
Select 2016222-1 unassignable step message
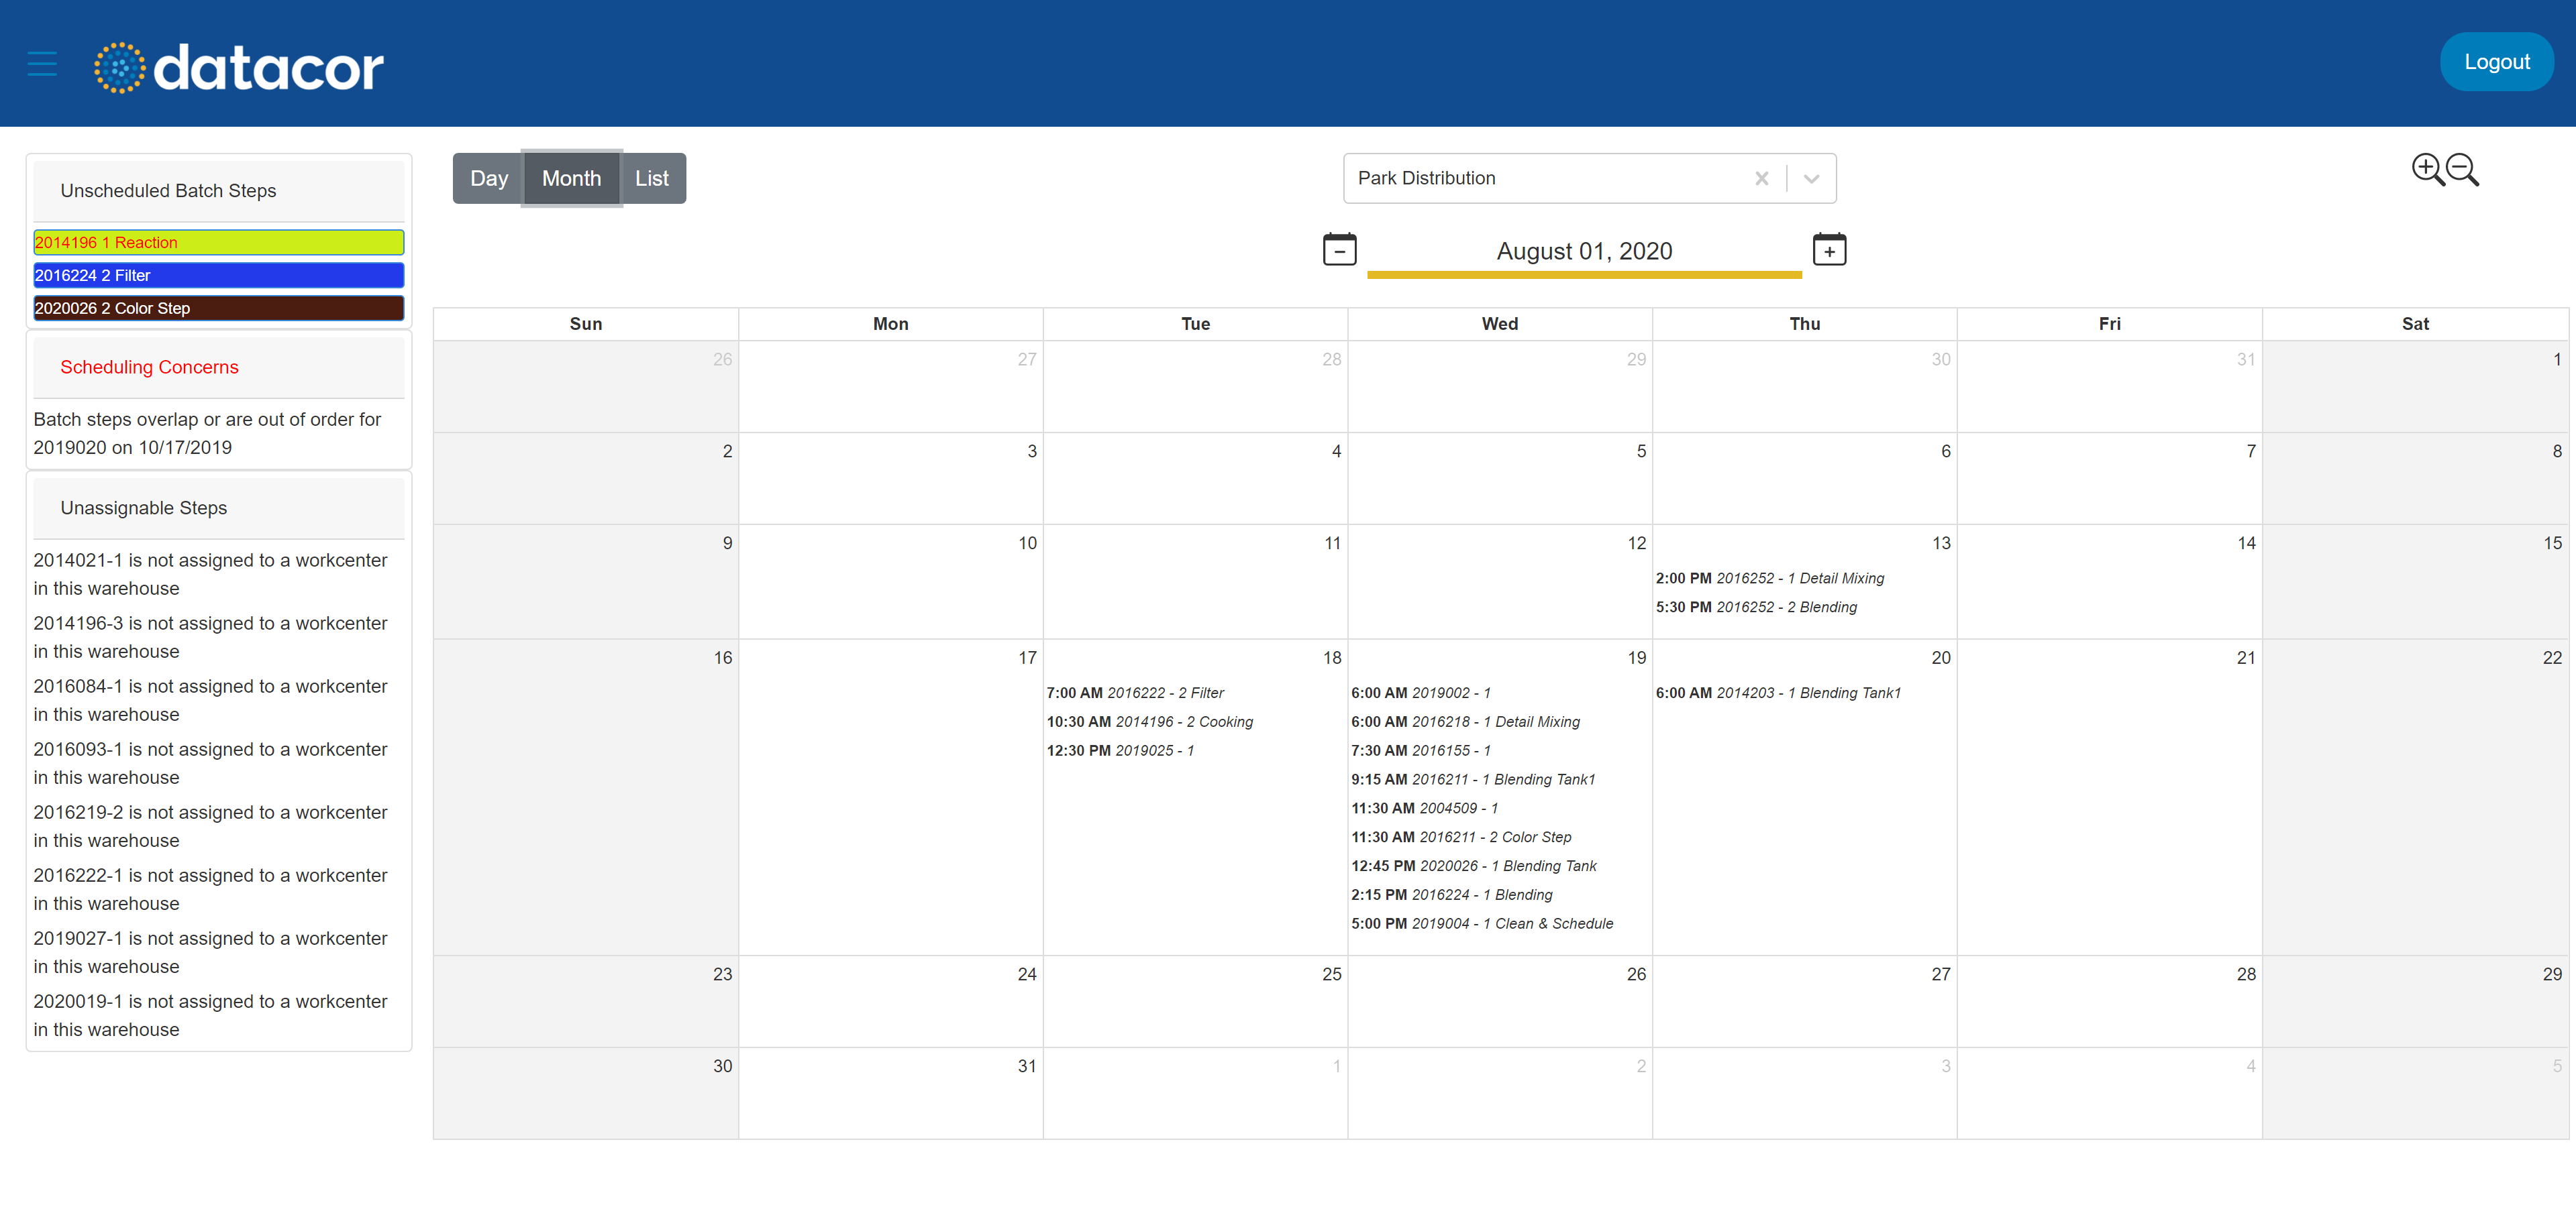coord(210,889)
